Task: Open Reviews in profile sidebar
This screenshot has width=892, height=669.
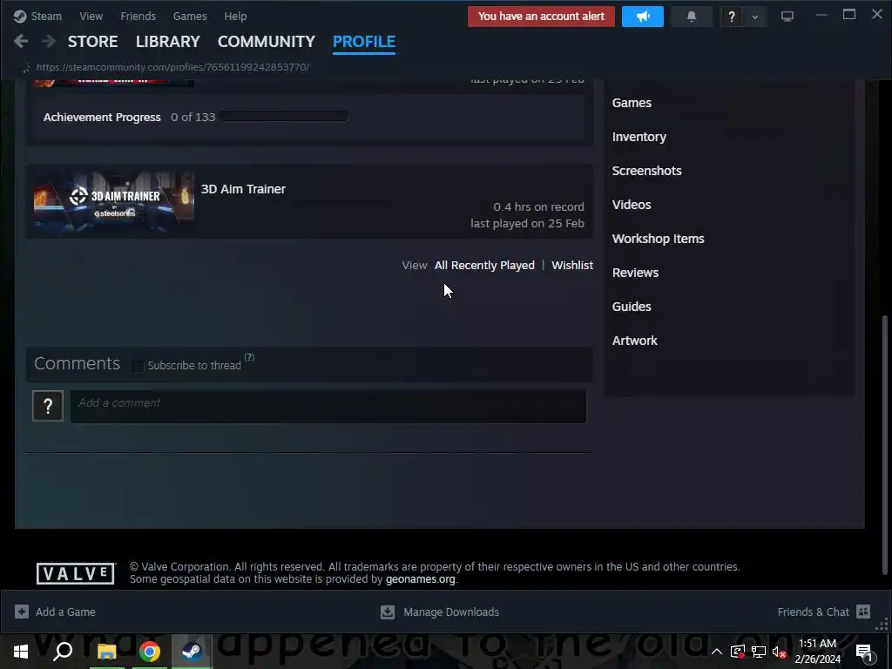Action: tap(635, 273)
